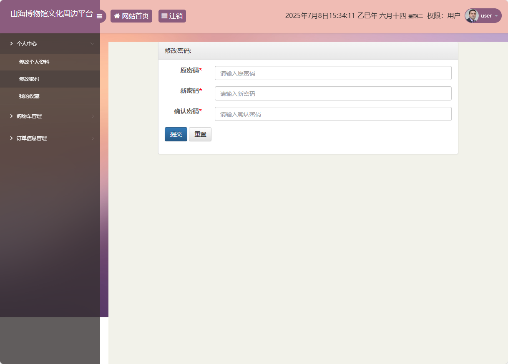Viewport: 508px width, 364px height.
Task: Open 修改个人资料 in the sidebar
Action: pos(50,62)
